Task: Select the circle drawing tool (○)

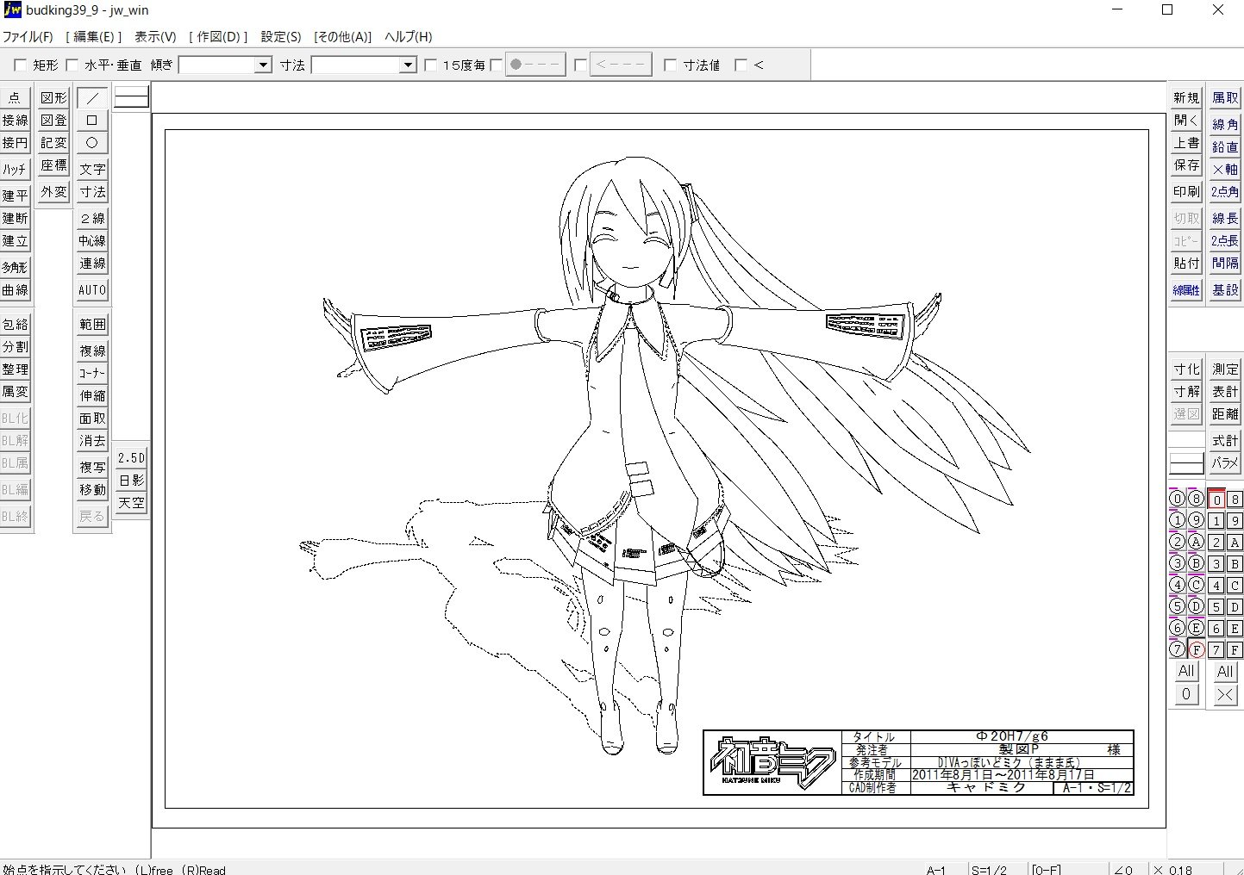Action: (92, 142)
